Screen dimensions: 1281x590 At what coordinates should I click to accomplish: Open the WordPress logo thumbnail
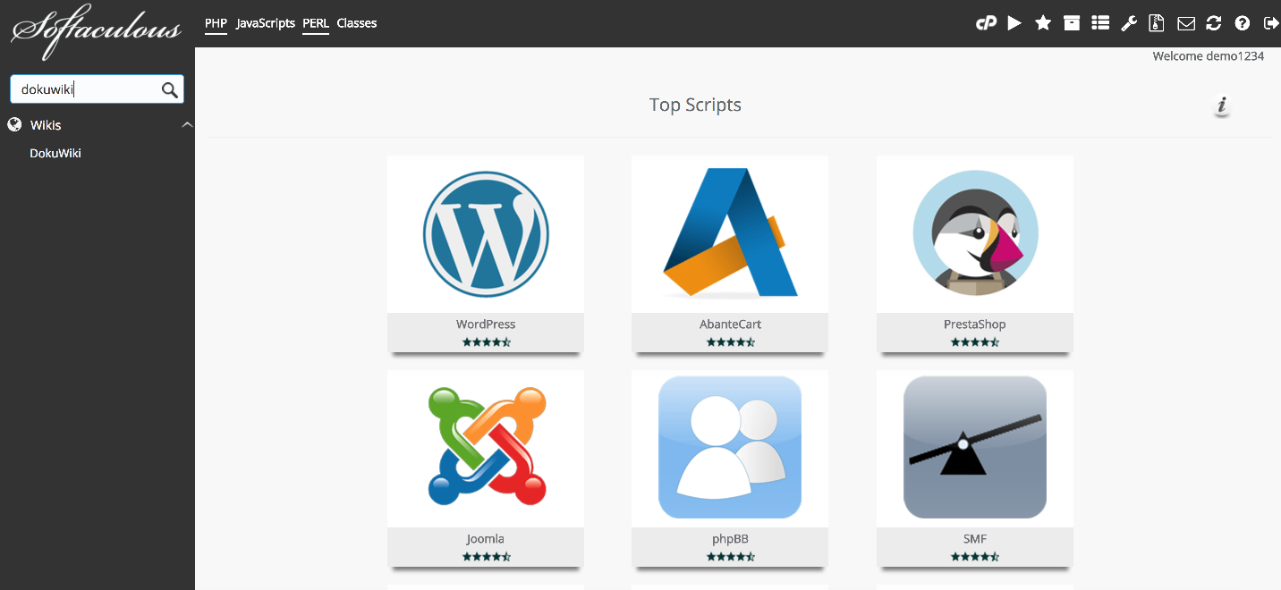click(x=486, y=234)
